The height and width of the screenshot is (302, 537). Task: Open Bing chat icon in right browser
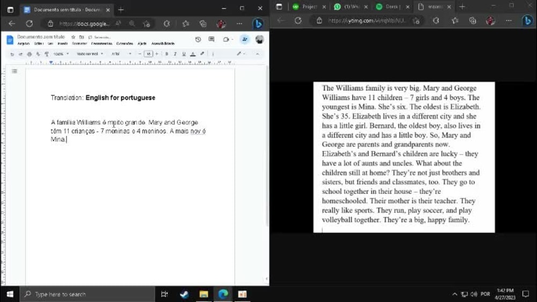(527, 20)
